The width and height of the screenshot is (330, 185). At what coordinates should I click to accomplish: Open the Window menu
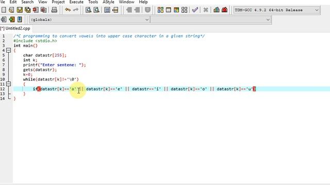126,2
